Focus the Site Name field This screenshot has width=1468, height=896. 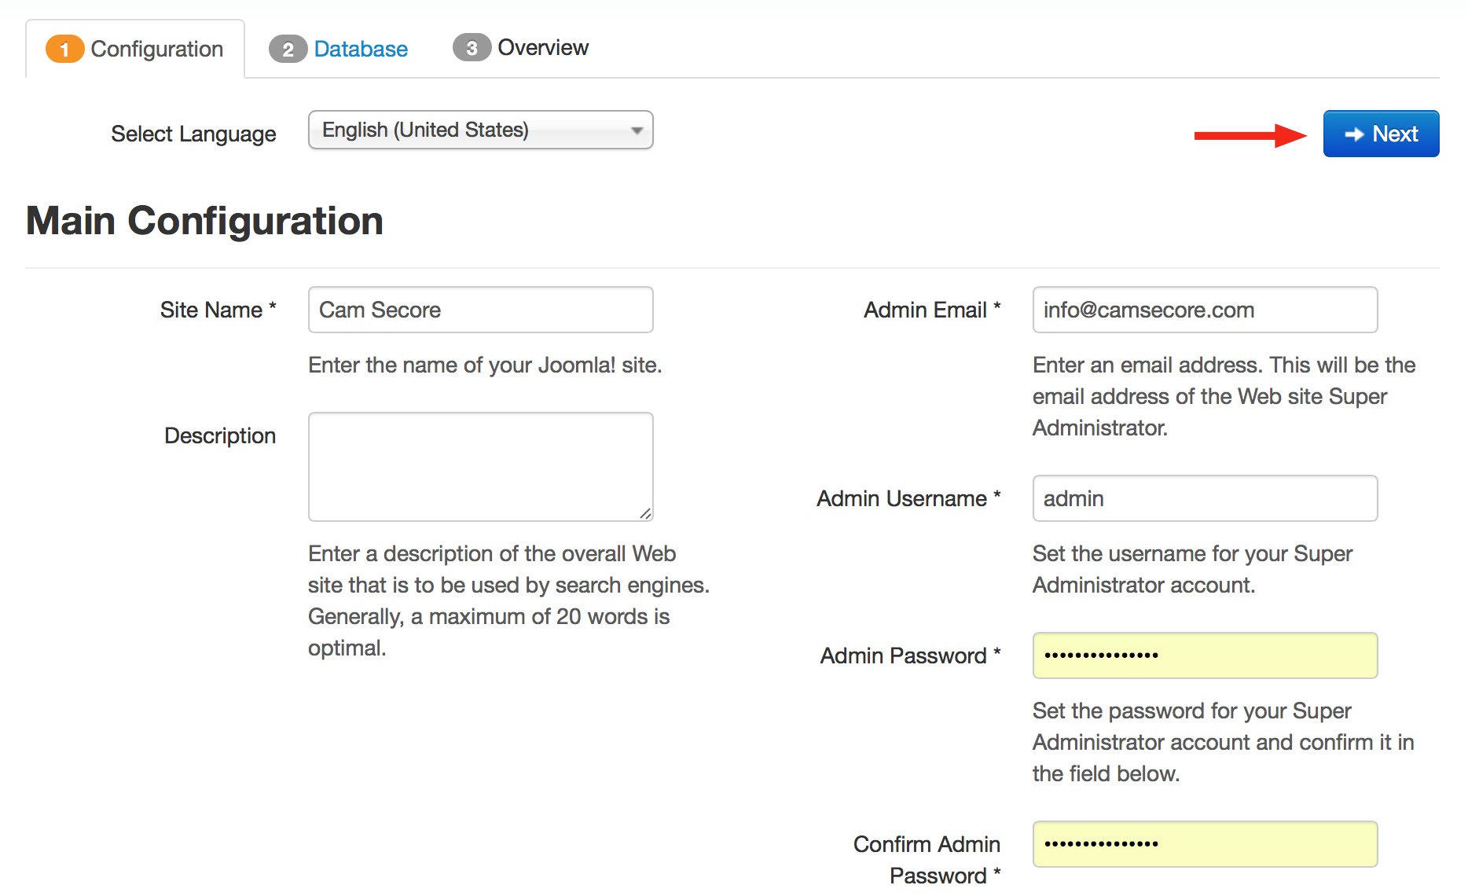(x=480, y=310)
